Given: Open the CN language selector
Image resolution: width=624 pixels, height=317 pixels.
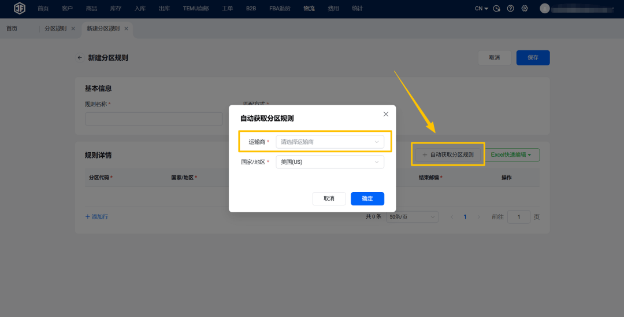Looking at the screenshot, I should [481, 9].
